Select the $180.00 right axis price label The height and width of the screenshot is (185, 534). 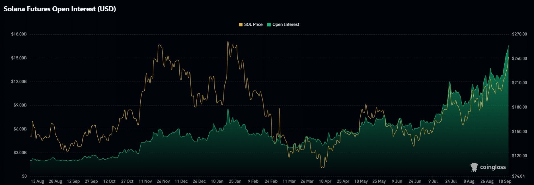point(519,107)
